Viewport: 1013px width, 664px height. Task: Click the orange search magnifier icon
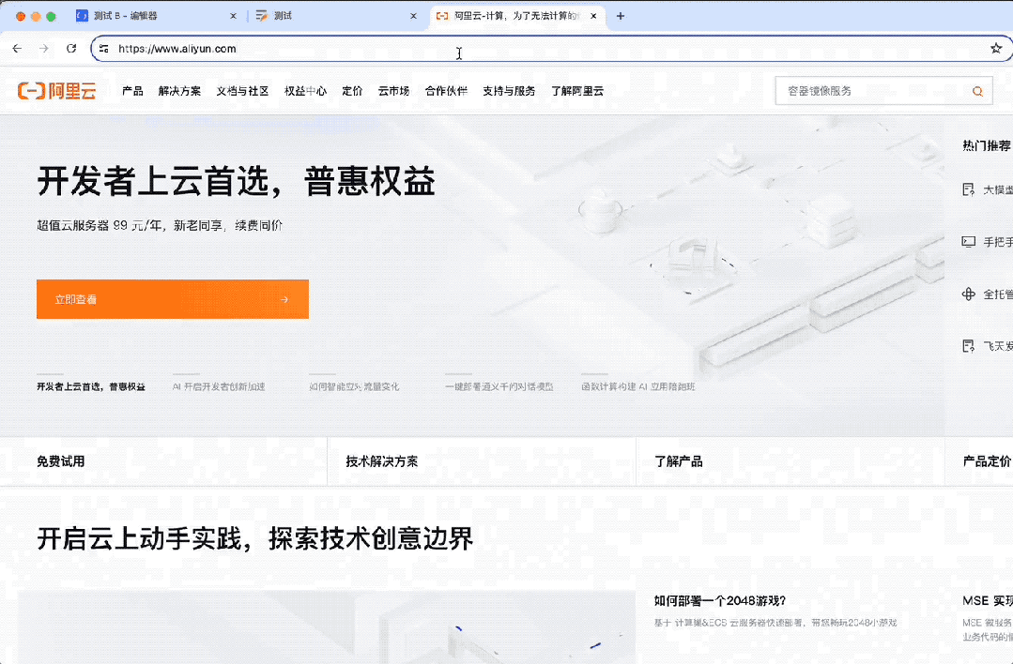point(977,91)
